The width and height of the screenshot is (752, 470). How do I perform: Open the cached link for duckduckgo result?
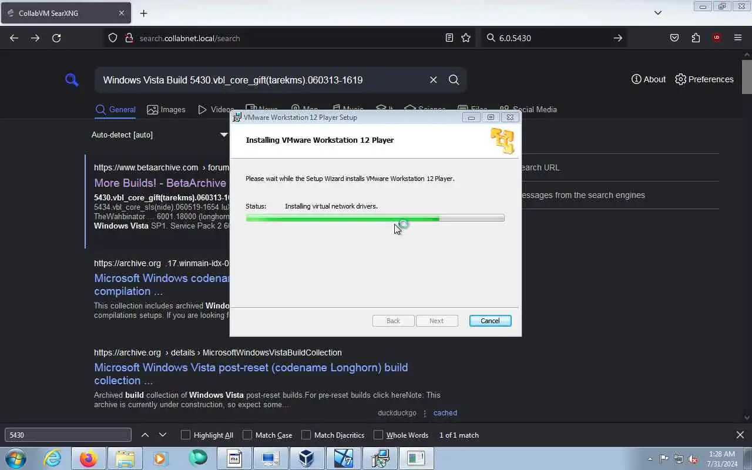tap(445, 413)
